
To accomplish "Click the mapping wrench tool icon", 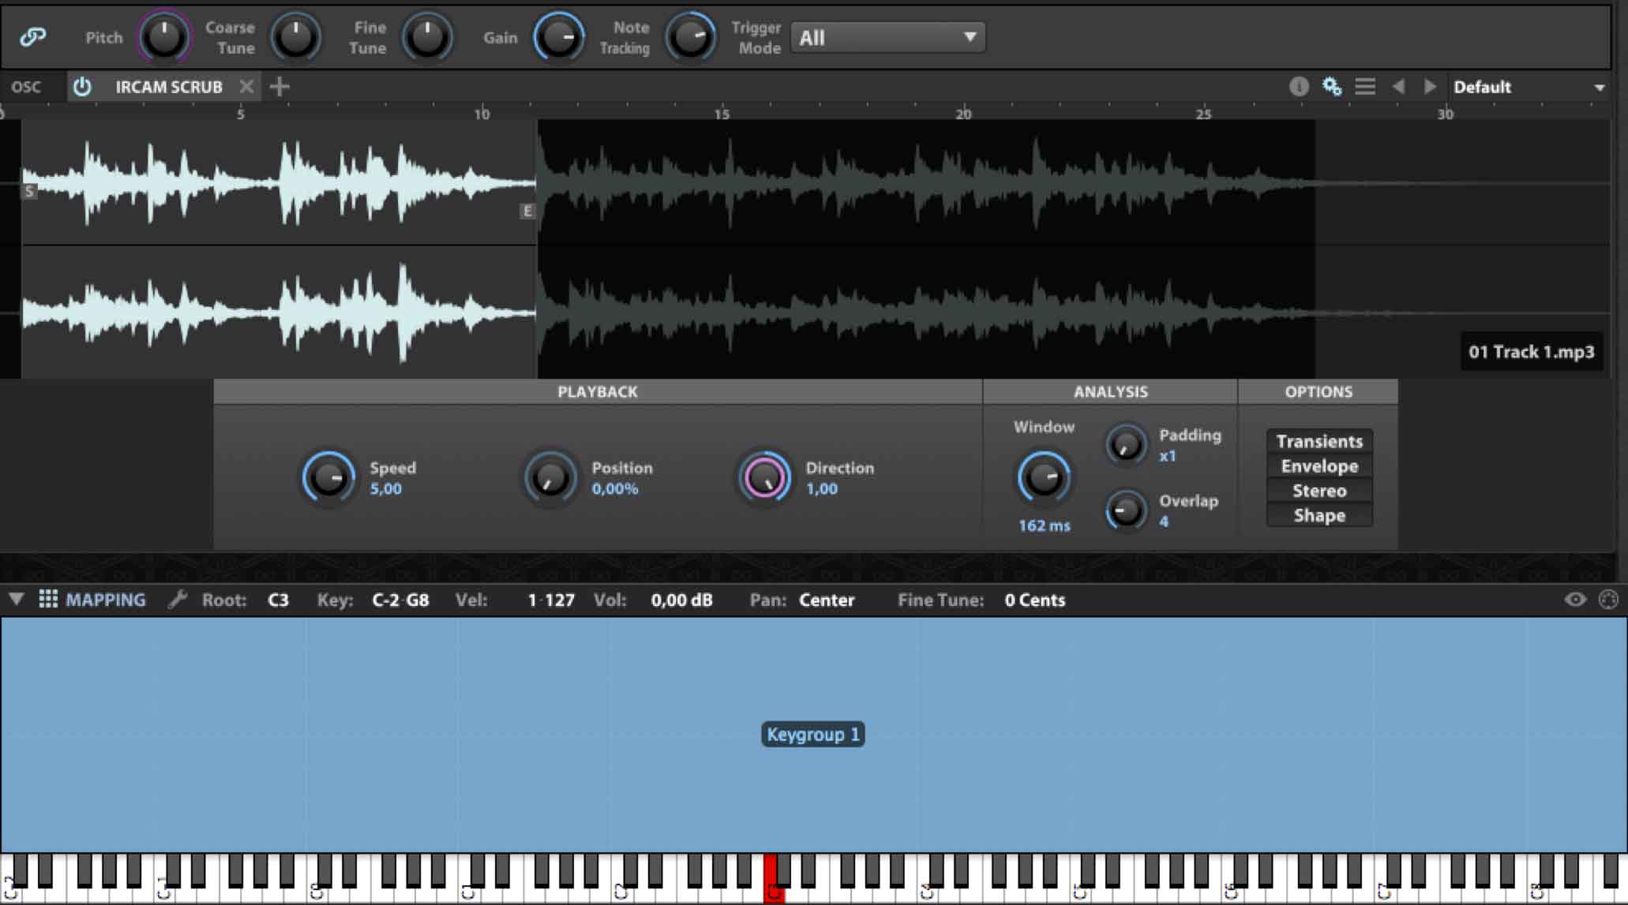I will [x=178, y=600].
